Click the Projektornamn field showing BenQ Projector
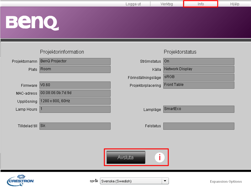The width and height of the screenshot is (251, 189). coord(75,61)
